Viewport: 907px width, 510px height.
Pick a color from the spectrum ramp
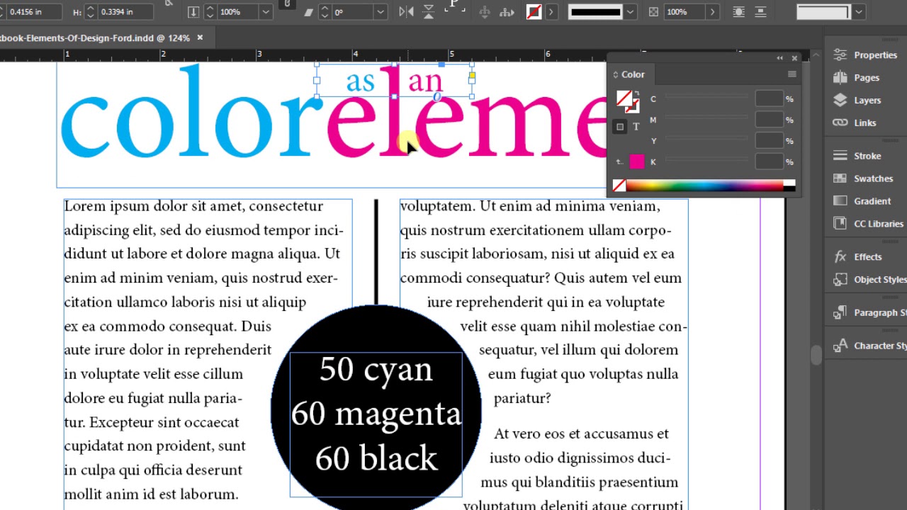704,186
